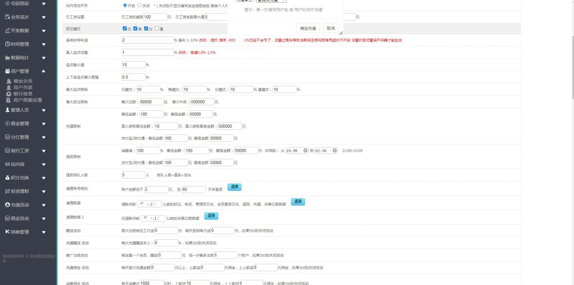Expand 业务流水 menu arrow
The image size is (574, 285).
[x=44, y=17]
